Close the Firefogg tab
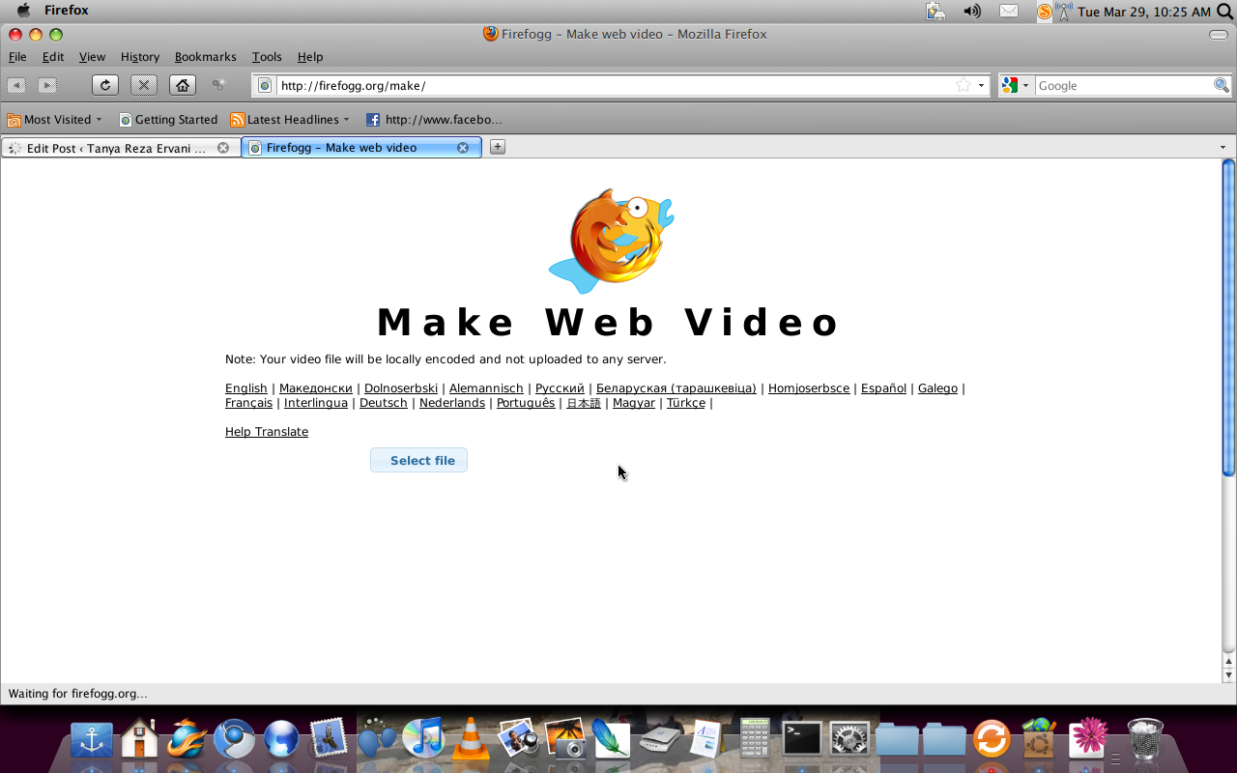 463,148
